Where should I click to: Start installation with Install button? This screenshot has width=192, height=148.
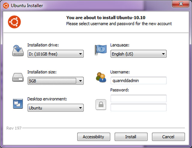pos(131,137)
